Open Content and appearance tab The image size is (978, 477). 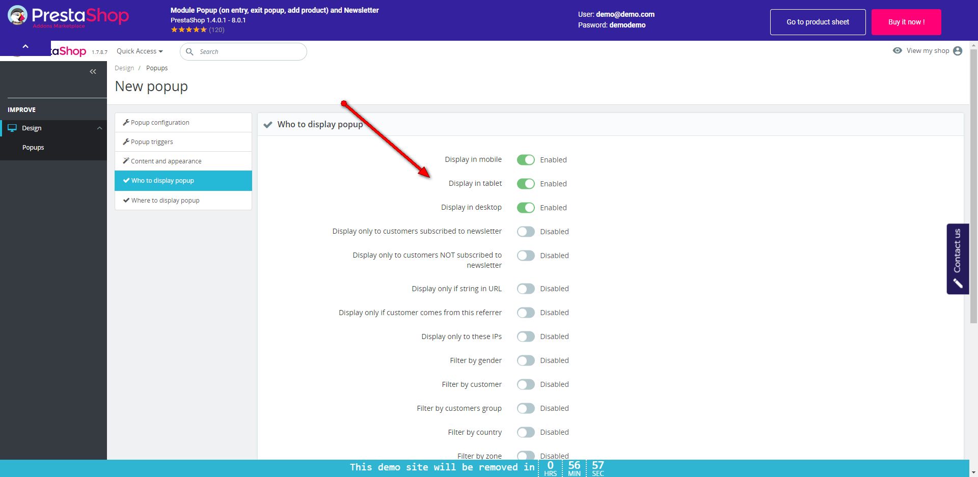coord(183,161)
